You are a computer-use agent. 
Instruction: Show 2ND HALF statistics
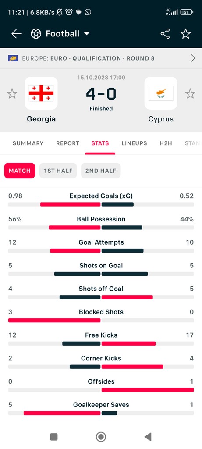(101, 171)
